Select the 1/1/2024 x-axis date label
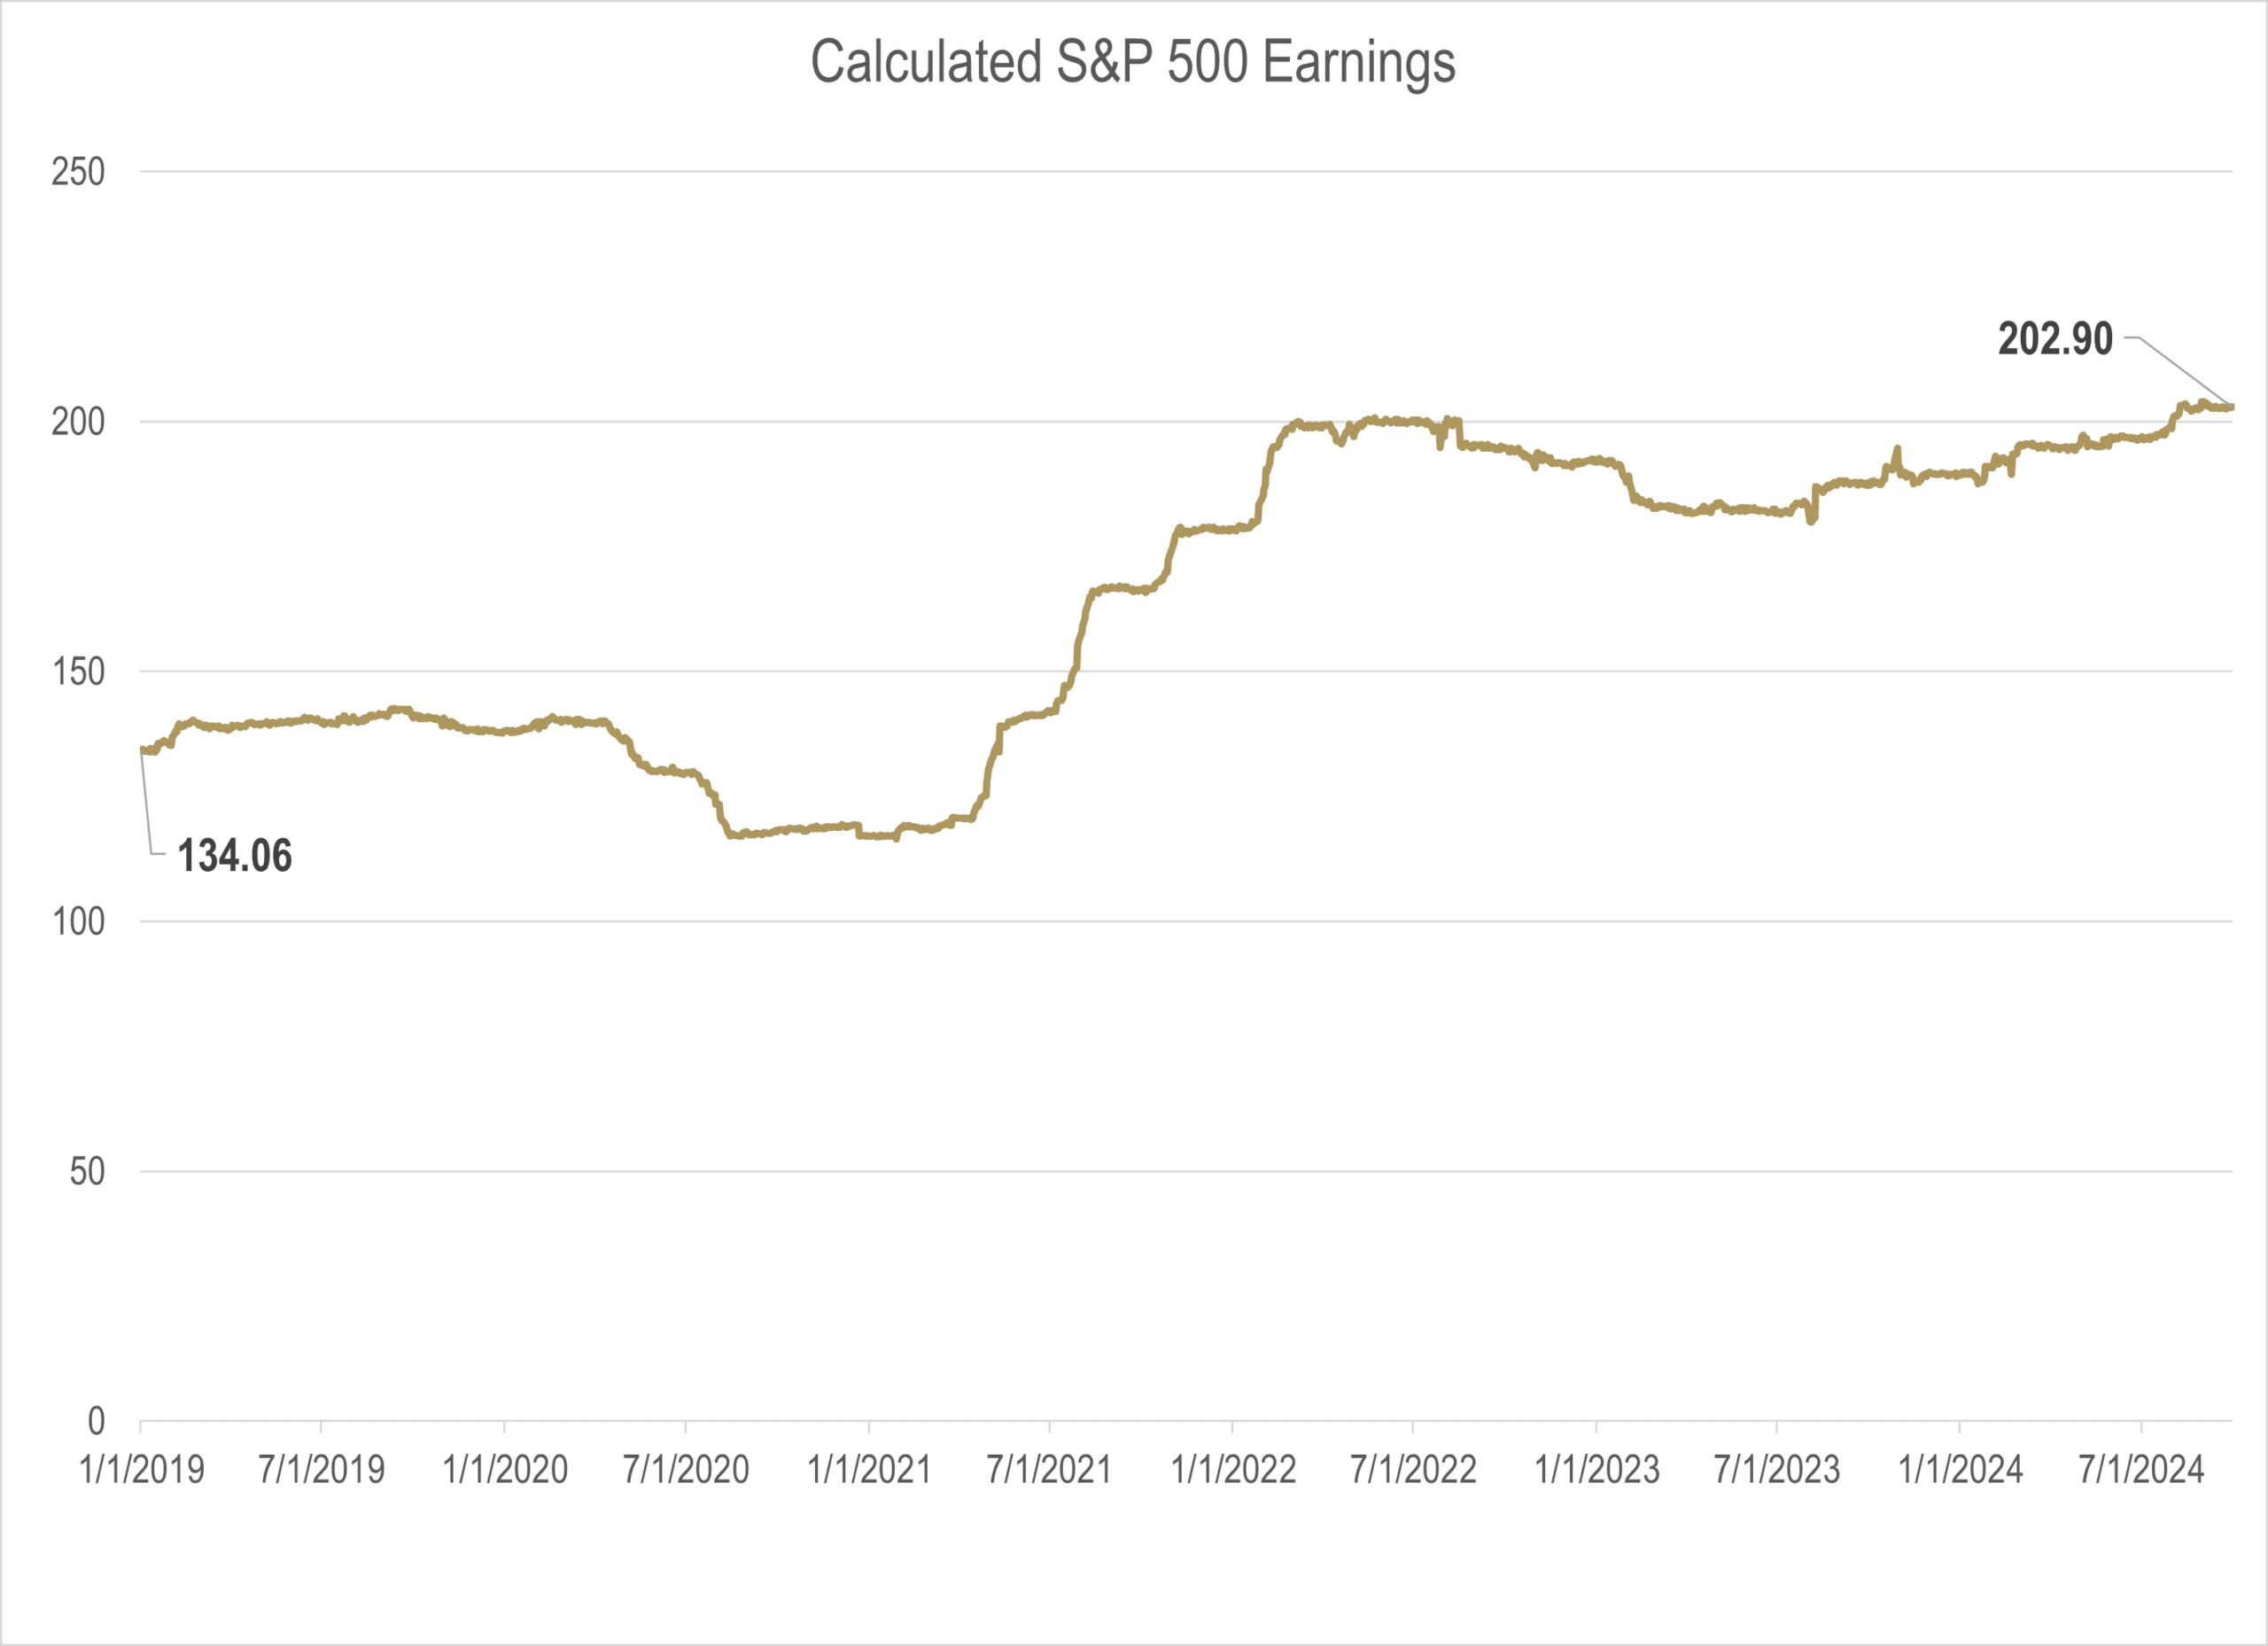This screenshot has height=1646, width=2268. pos(1960,1470)
